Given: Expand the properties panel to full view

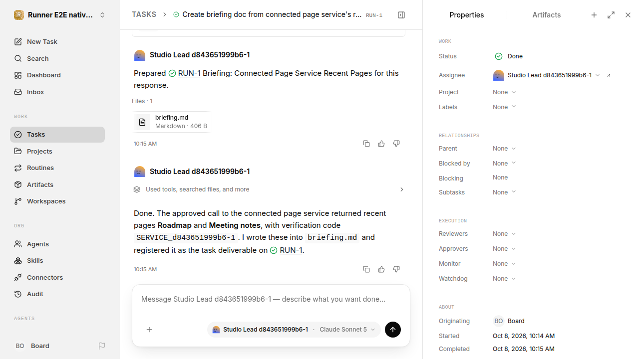Looking at the screenshot, I should (x=611, y=15).
